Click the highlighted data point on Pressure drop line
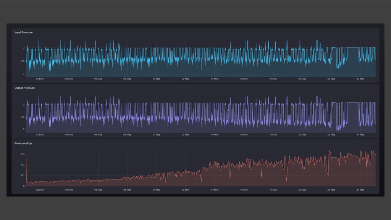Viewport: 391px width, 220px height. [x=241, y=166]
